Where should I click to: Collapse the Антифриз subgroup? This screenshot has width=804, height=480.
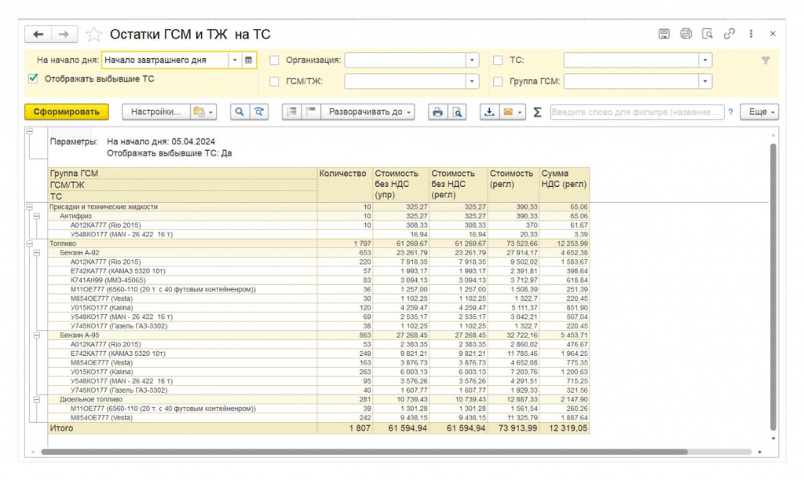(37, 216)
